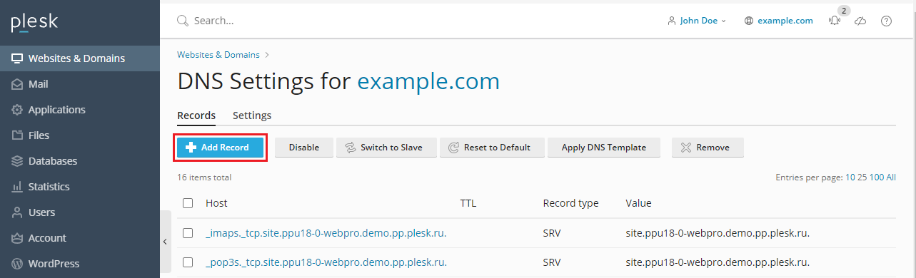Show 10 entries per page
916x278 pixels.
tap(850, 177)
